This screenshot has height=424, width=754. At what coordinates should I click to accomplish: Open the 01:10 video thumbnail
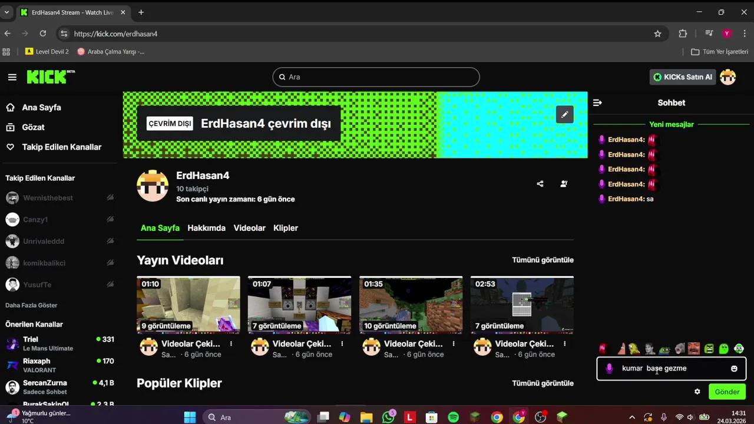pos(188,304)
